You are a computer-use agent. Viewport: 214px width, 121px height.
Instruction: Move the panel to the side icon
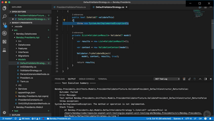[205, 79]
